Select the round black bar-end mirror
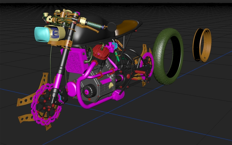The height and width of the screenshot is (145, 232). pyautogui.click(x=112, y=27)
